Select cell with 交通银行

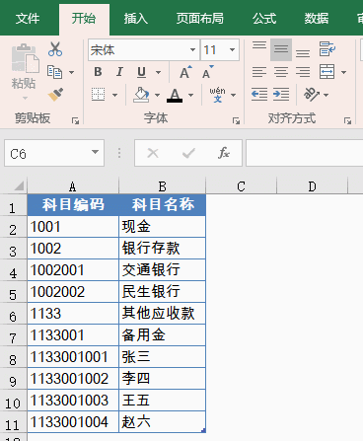tap(163, 269)
